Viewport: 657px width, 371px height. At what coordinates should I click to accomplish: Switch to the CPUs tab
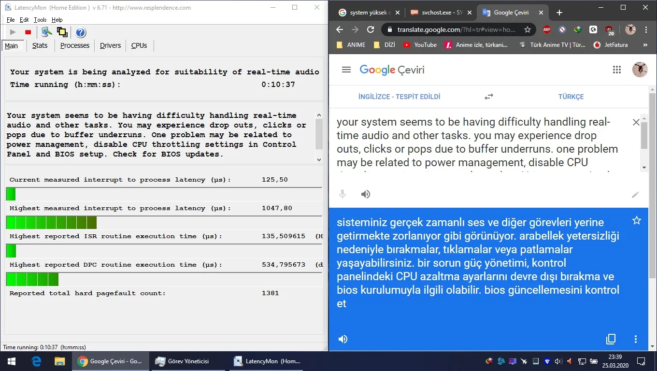point(139,45)
